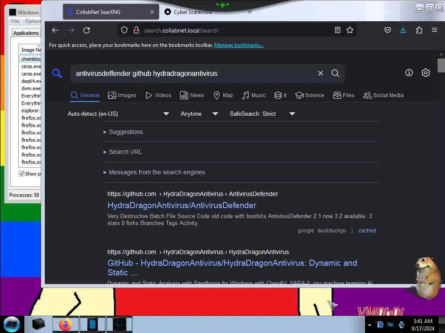Open the extensions puzzle icon
The height and width of the screenshot is (333, 445).
point(419,30)
